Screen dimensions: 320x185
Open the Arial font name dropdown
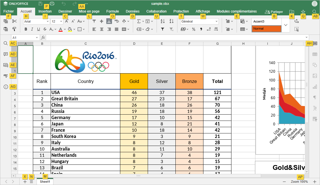(x=36, y=21)
